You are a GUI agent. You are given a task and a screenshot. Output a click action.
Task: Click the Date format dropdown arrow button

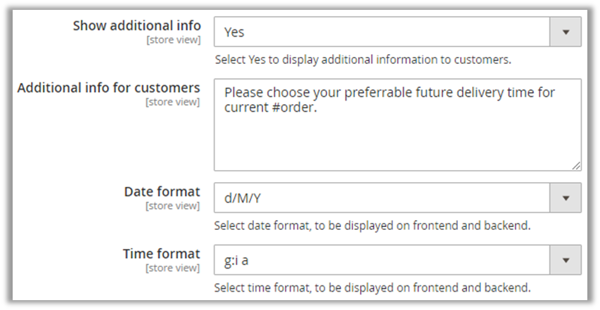coord(566,198)
